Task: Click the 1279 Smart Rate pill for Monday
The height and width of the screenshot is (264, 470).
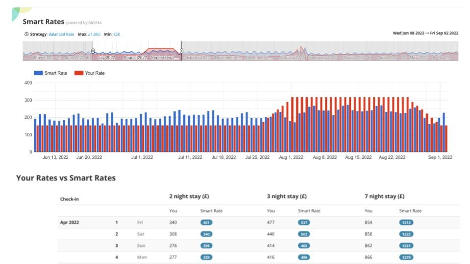Action: point(406,257)
